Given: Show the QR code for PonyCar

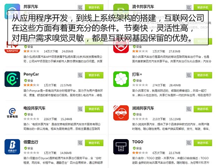Looking at the screenshot, I should coord(80,75).
